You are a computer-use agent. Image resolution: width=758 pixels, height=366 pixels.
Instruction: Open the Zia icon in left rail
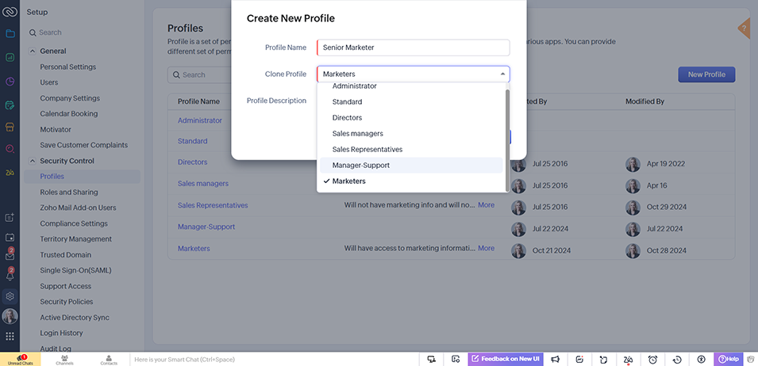pyautogui.click(x=10, y=172)
